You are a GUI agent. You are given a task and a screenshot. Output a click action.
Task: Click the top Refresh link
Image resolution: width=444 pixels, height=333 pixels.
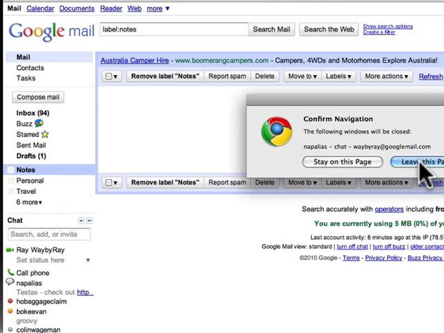click(x=431, y=76)
